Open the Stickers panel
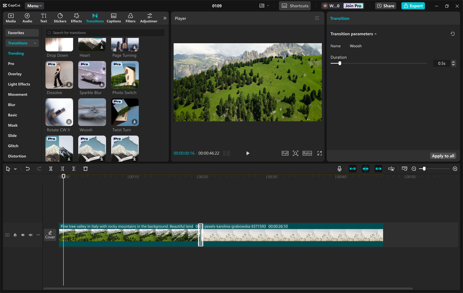 point(60,18)
